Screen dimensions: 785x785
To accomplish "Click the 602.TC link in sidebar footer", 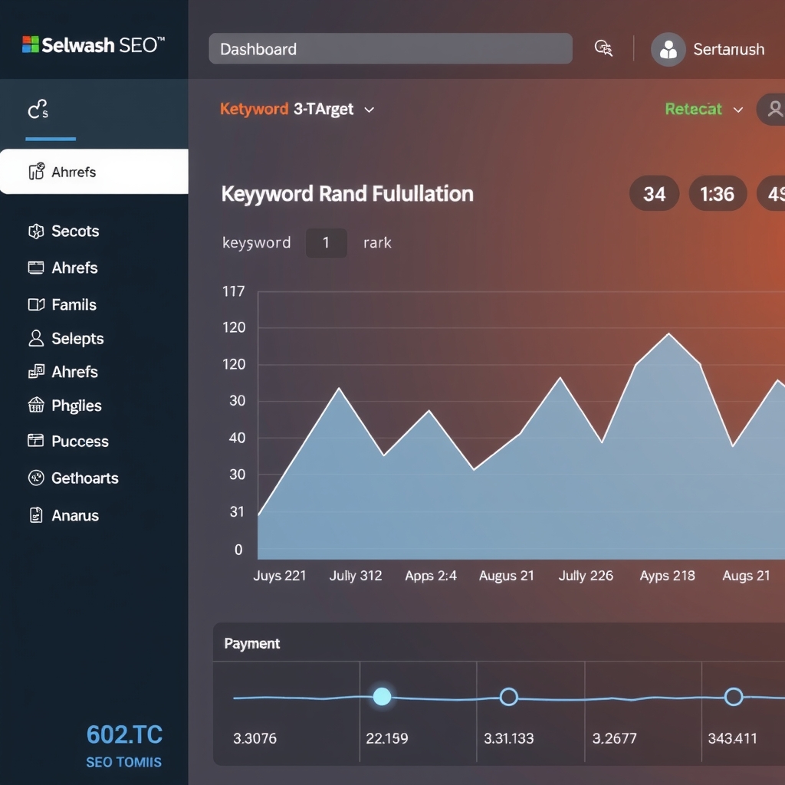I will (124, 734).
